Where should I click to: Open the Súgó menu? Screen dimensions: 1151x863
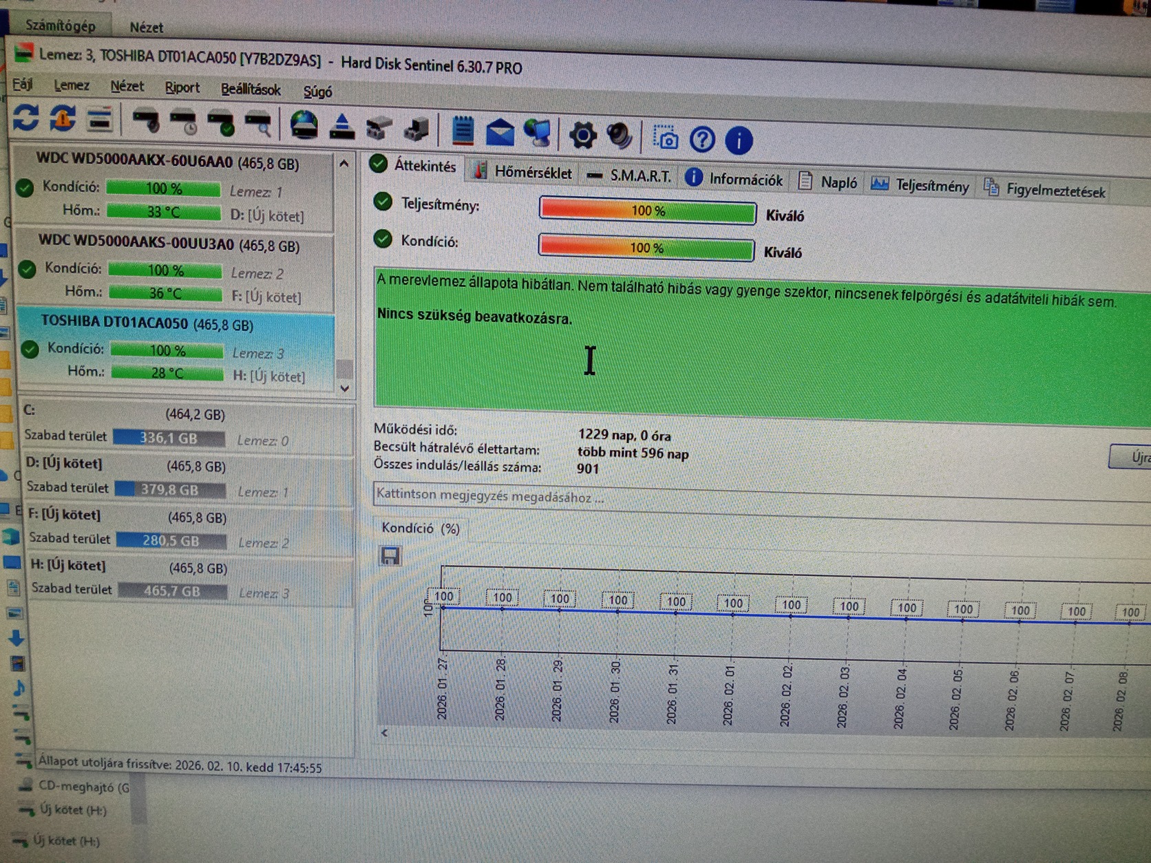[317, 92]
